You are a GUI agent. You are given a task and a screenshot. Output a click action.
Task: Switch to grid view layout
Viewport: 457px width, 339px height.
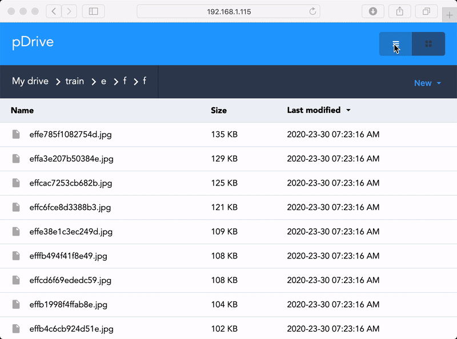tap(428, 44)
